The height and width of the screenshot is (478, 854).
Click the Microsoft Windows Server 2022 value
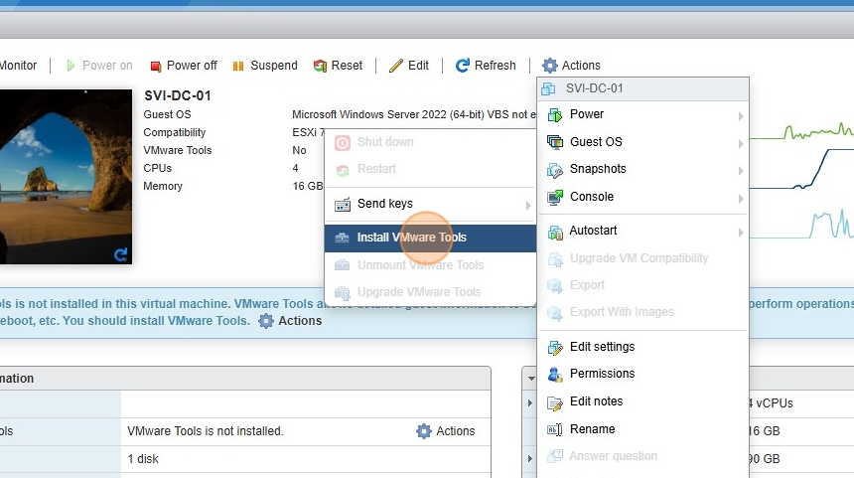pyautogui.click(x=414, y=114)
